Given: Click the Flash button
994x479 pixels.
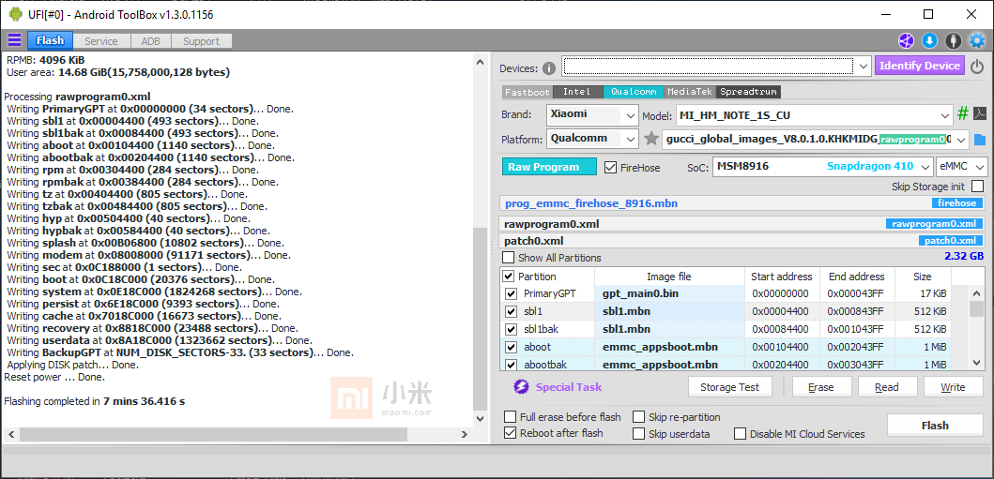Looking at the screenshot, I should 935,426.
